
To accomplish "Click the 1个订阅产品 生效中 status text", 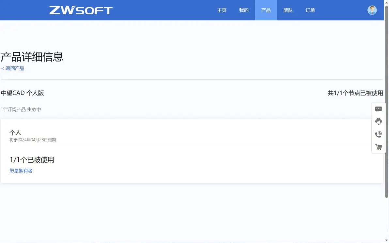I will [x=21, y=109].
